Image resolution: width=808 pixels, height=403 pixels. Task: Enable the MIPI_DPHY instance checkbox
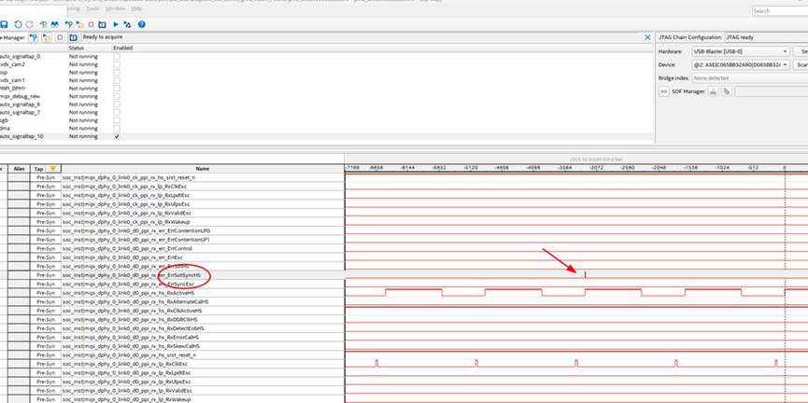[x=117, y=89]
